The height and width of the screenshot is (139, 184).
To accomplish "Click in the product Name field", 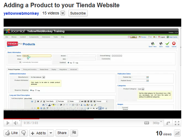I will pos(37,56).
